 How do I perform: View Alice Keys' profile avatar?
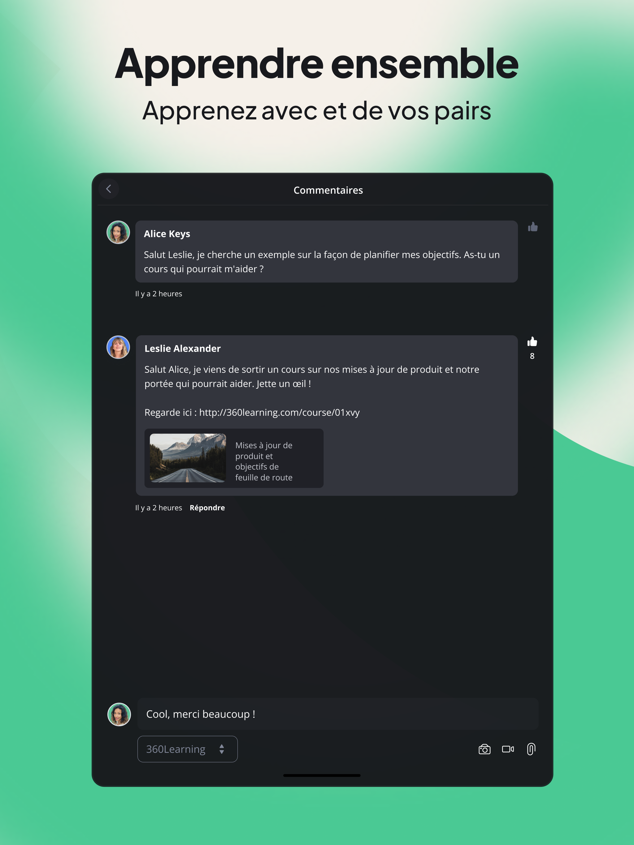coord(118,232)
